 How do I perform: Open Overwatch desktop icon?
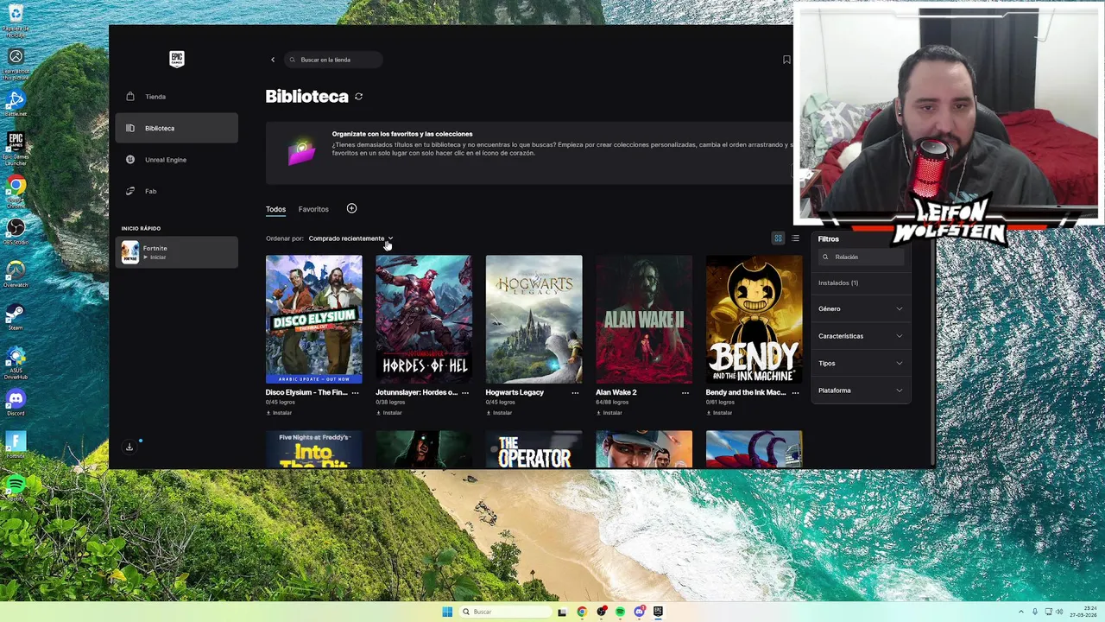coord(16,274)
